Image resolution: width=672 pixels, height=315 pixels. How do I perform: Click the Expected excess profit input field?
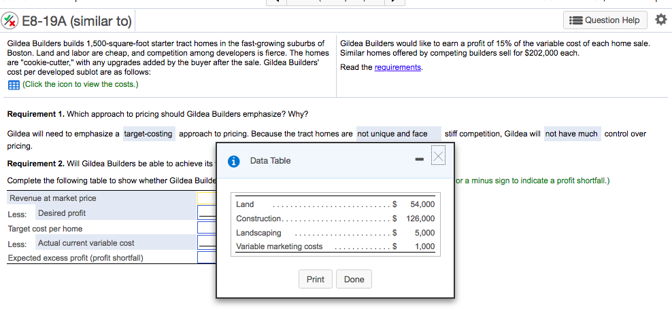point(207,258)
